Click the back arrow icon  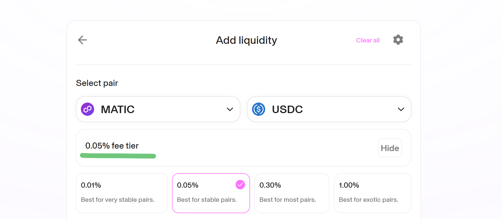tap(83, 40)
